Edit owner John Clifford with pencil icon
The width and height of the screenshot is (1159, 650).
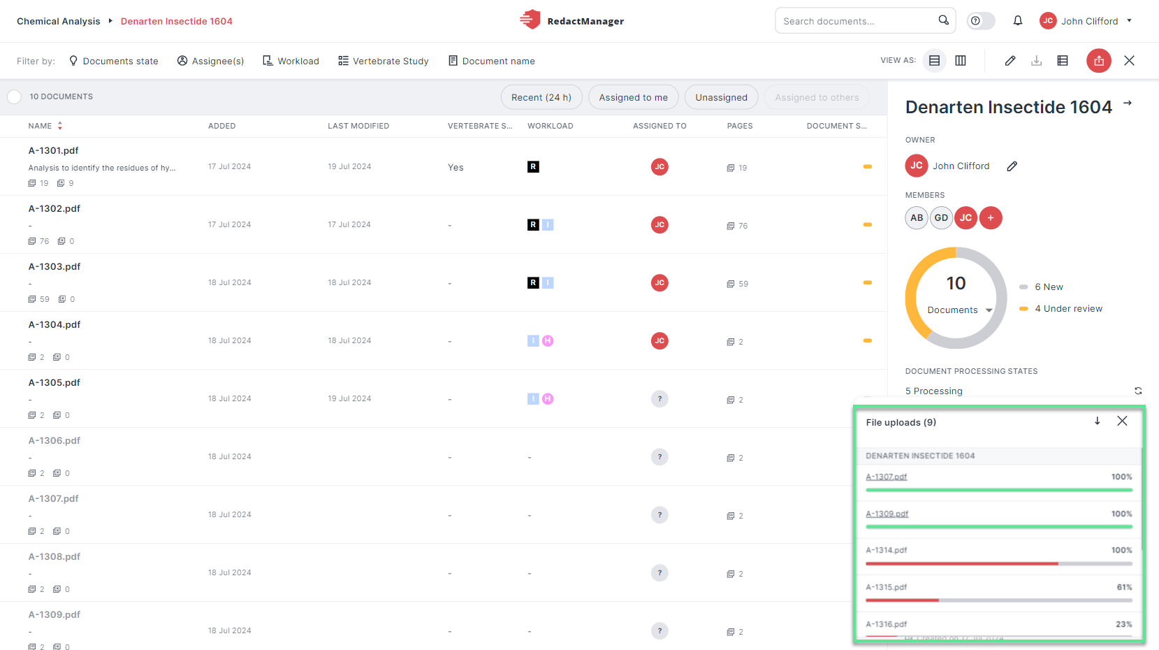(1012, 166)
